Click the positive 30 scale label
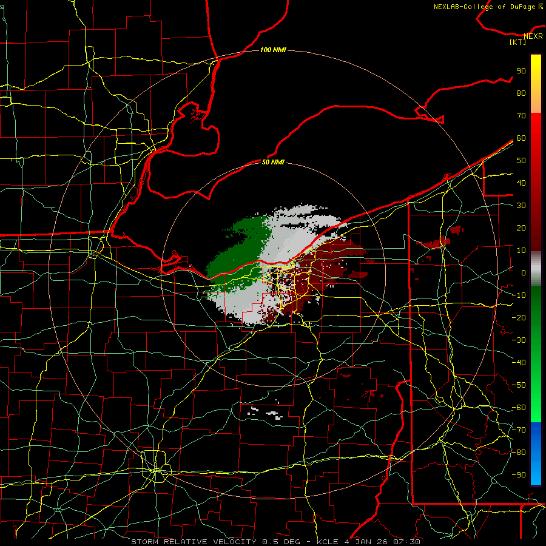 click(521, 206)
